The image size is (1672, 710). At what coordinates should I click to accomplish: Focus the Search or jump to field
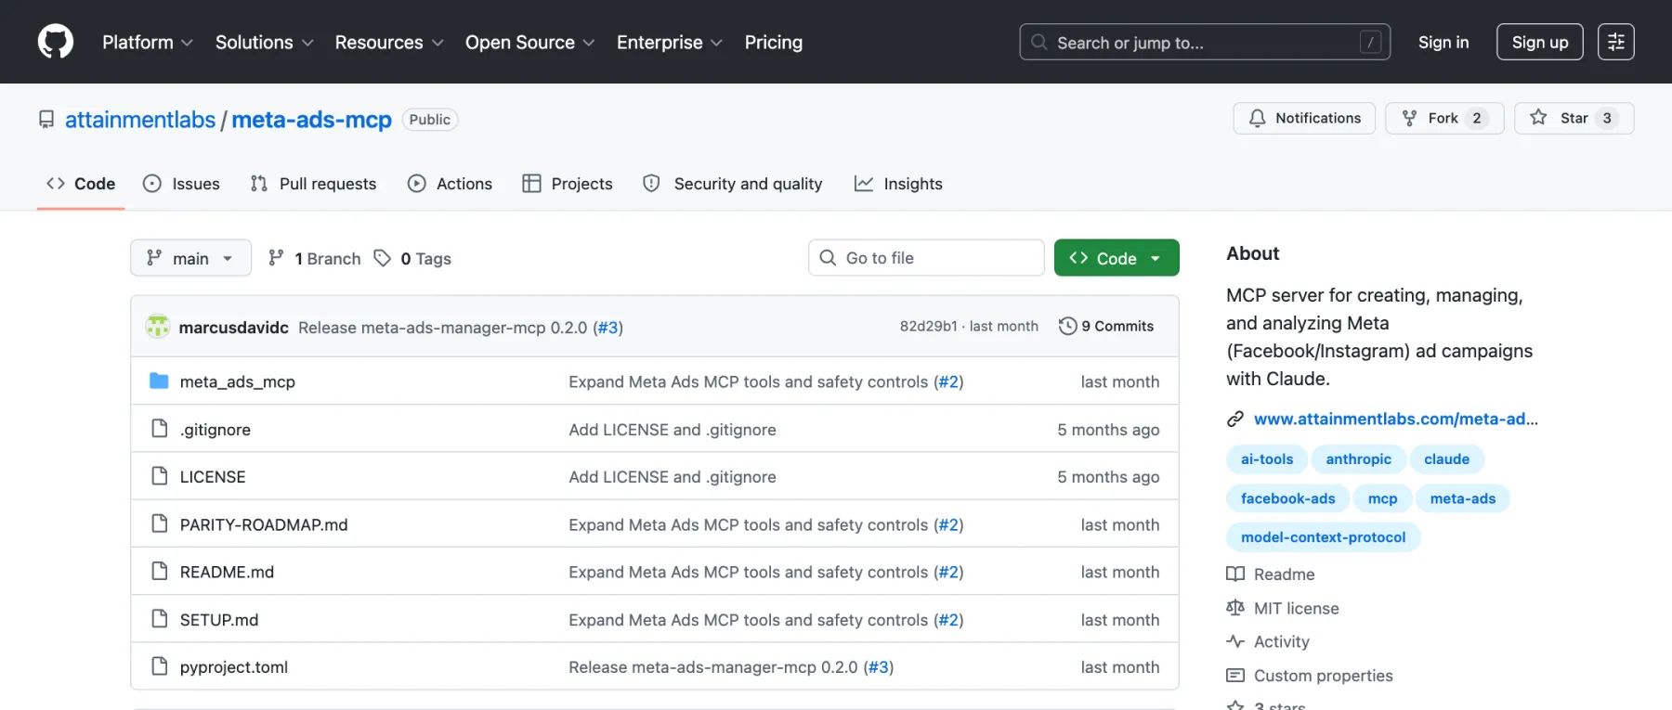(x=1205, y=43)
